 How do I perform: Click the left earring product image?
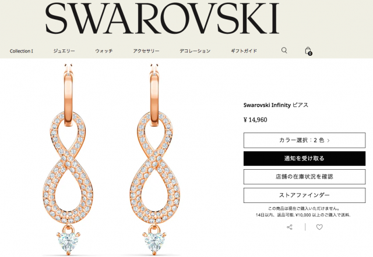coord(68,159)
